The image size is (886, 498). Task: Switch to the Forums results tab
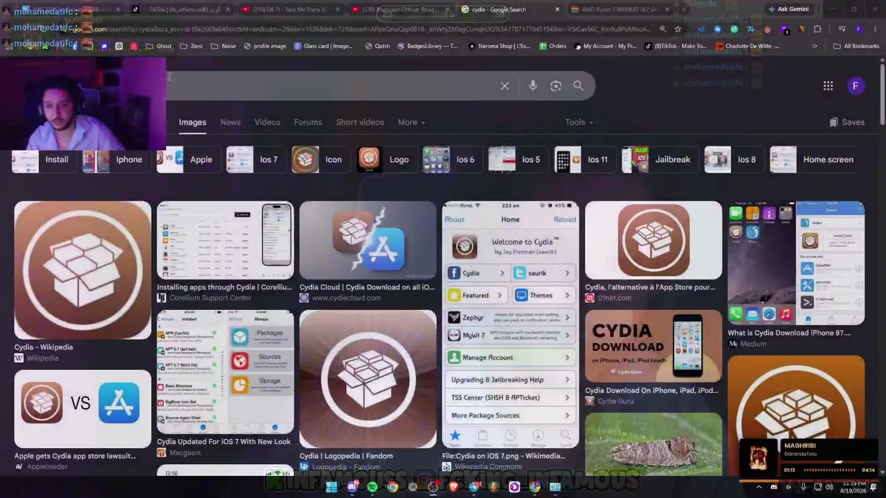[x=308, y=122]
